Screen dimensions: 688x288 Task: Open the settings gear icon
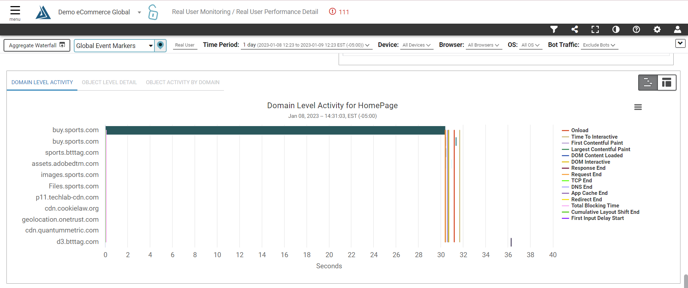click(x=657, y=29)
